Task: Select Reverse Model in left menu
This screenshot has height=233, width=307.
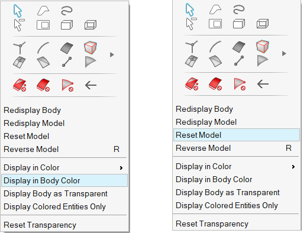Action: pos(64,149)
